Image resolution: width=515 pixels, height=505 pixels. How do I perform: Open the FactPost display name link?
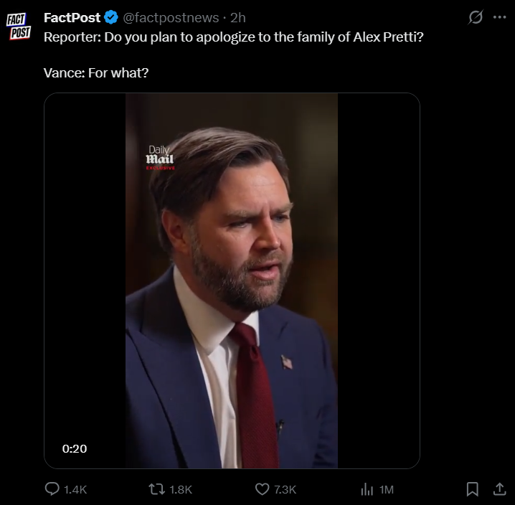[x=72, y=17]
